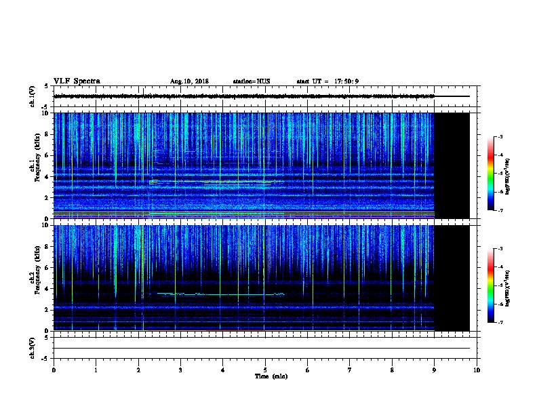Click the time axis tick label "4"
The height and width of the screenshot is (415, 537).
pos(223,370)
